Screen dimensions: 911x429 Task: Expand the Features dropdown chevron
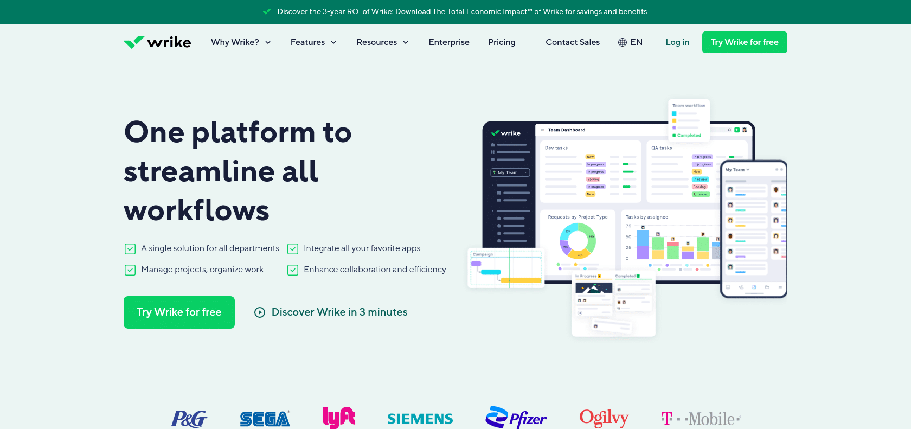pos(333,42)
